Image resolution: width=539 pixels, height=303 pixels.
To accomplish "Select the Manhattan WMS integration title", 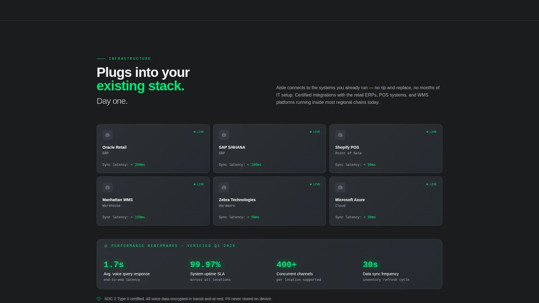I will (118, 200).
